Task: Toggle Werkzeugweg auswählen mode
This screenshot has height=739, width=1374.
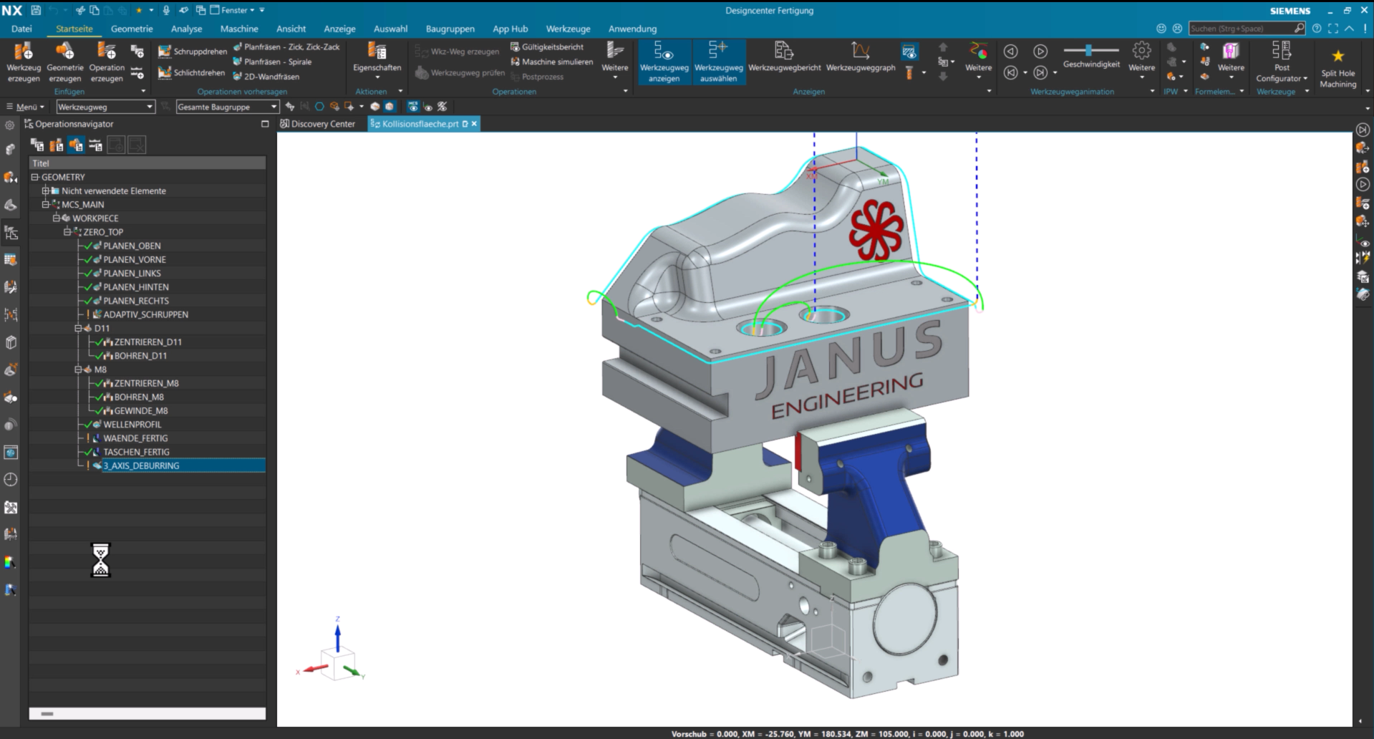Action: click(x=718, y=62)
